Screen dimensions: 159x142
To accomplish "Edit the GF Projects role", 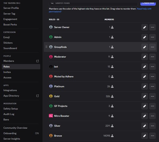I will pyautogui.click(x=145, y=106).
